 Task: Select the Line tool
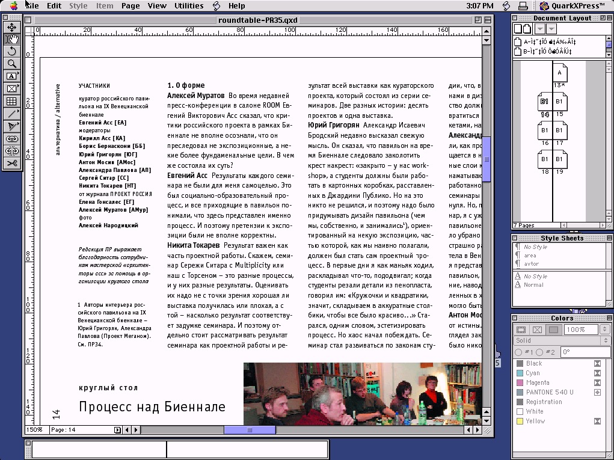[x=12, y=114]
